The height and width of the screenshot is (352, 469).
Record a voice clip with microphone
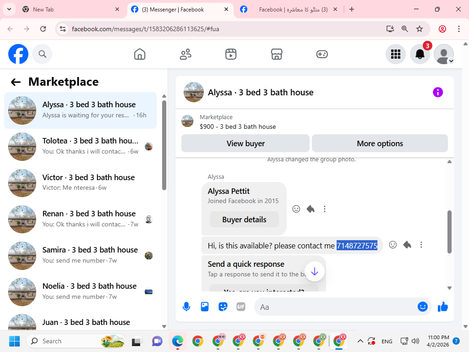(186, 307)
